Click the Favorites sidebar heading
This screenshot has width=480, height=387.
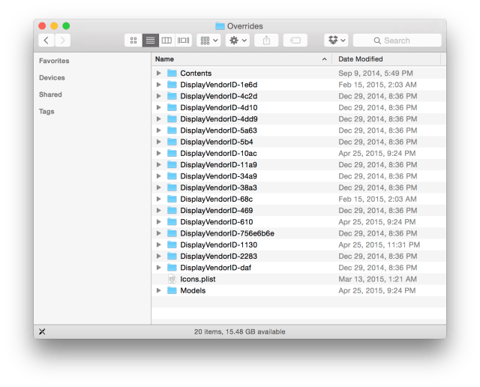tap(54, 61)
